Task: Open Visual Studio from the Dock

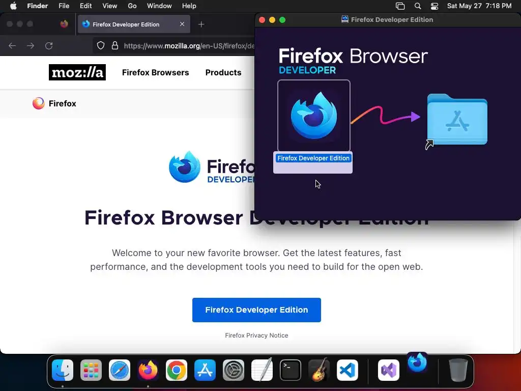Action: 388,370
